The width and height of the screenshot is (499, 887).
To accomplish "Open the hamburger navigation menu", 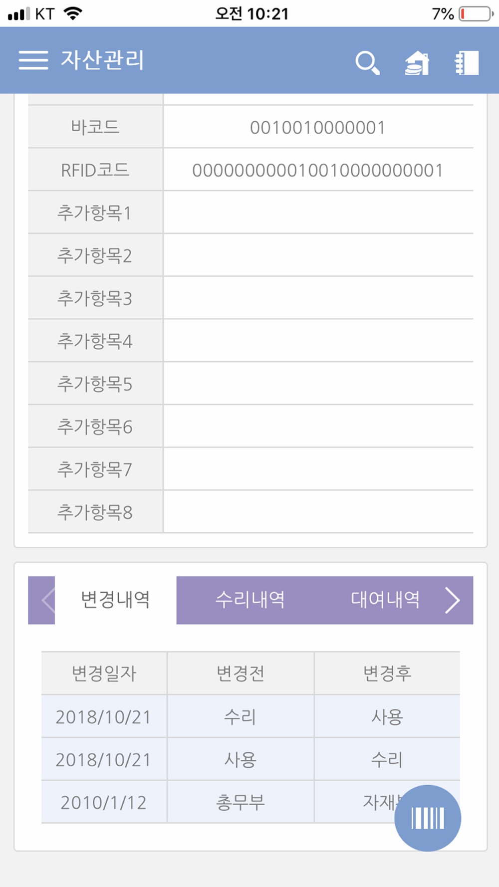I will coord(33,60).
